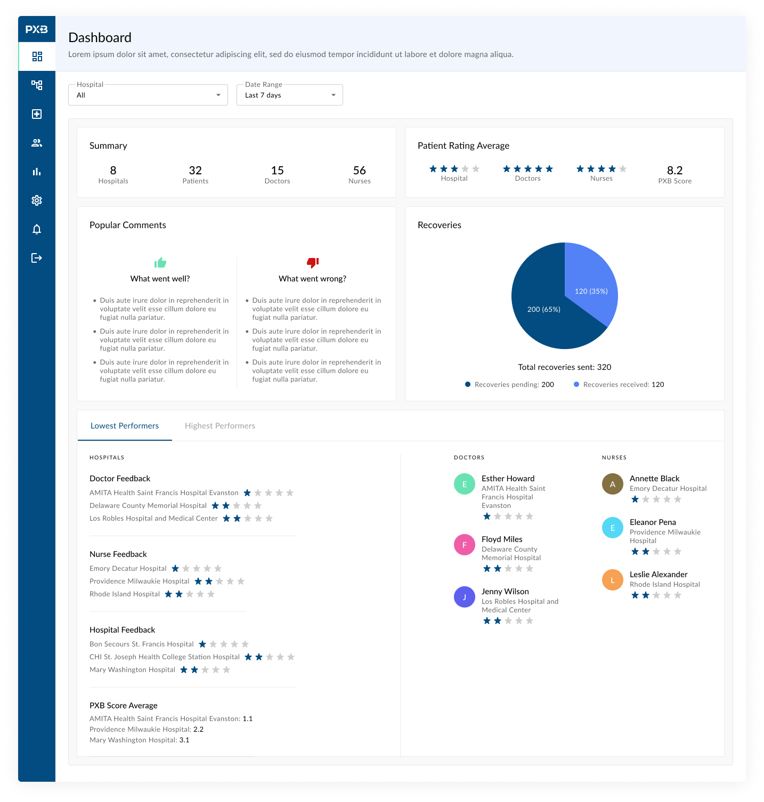Click Recoveries pending legend dot
This screenshot has width=764, height=802.
point(468,384)
